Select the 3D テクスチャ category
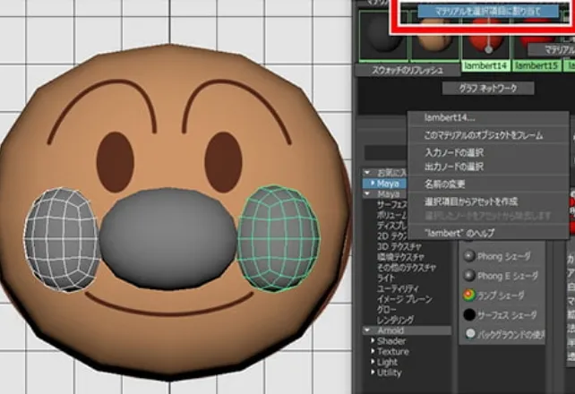 pyautogui.click(x=399, y=246)
